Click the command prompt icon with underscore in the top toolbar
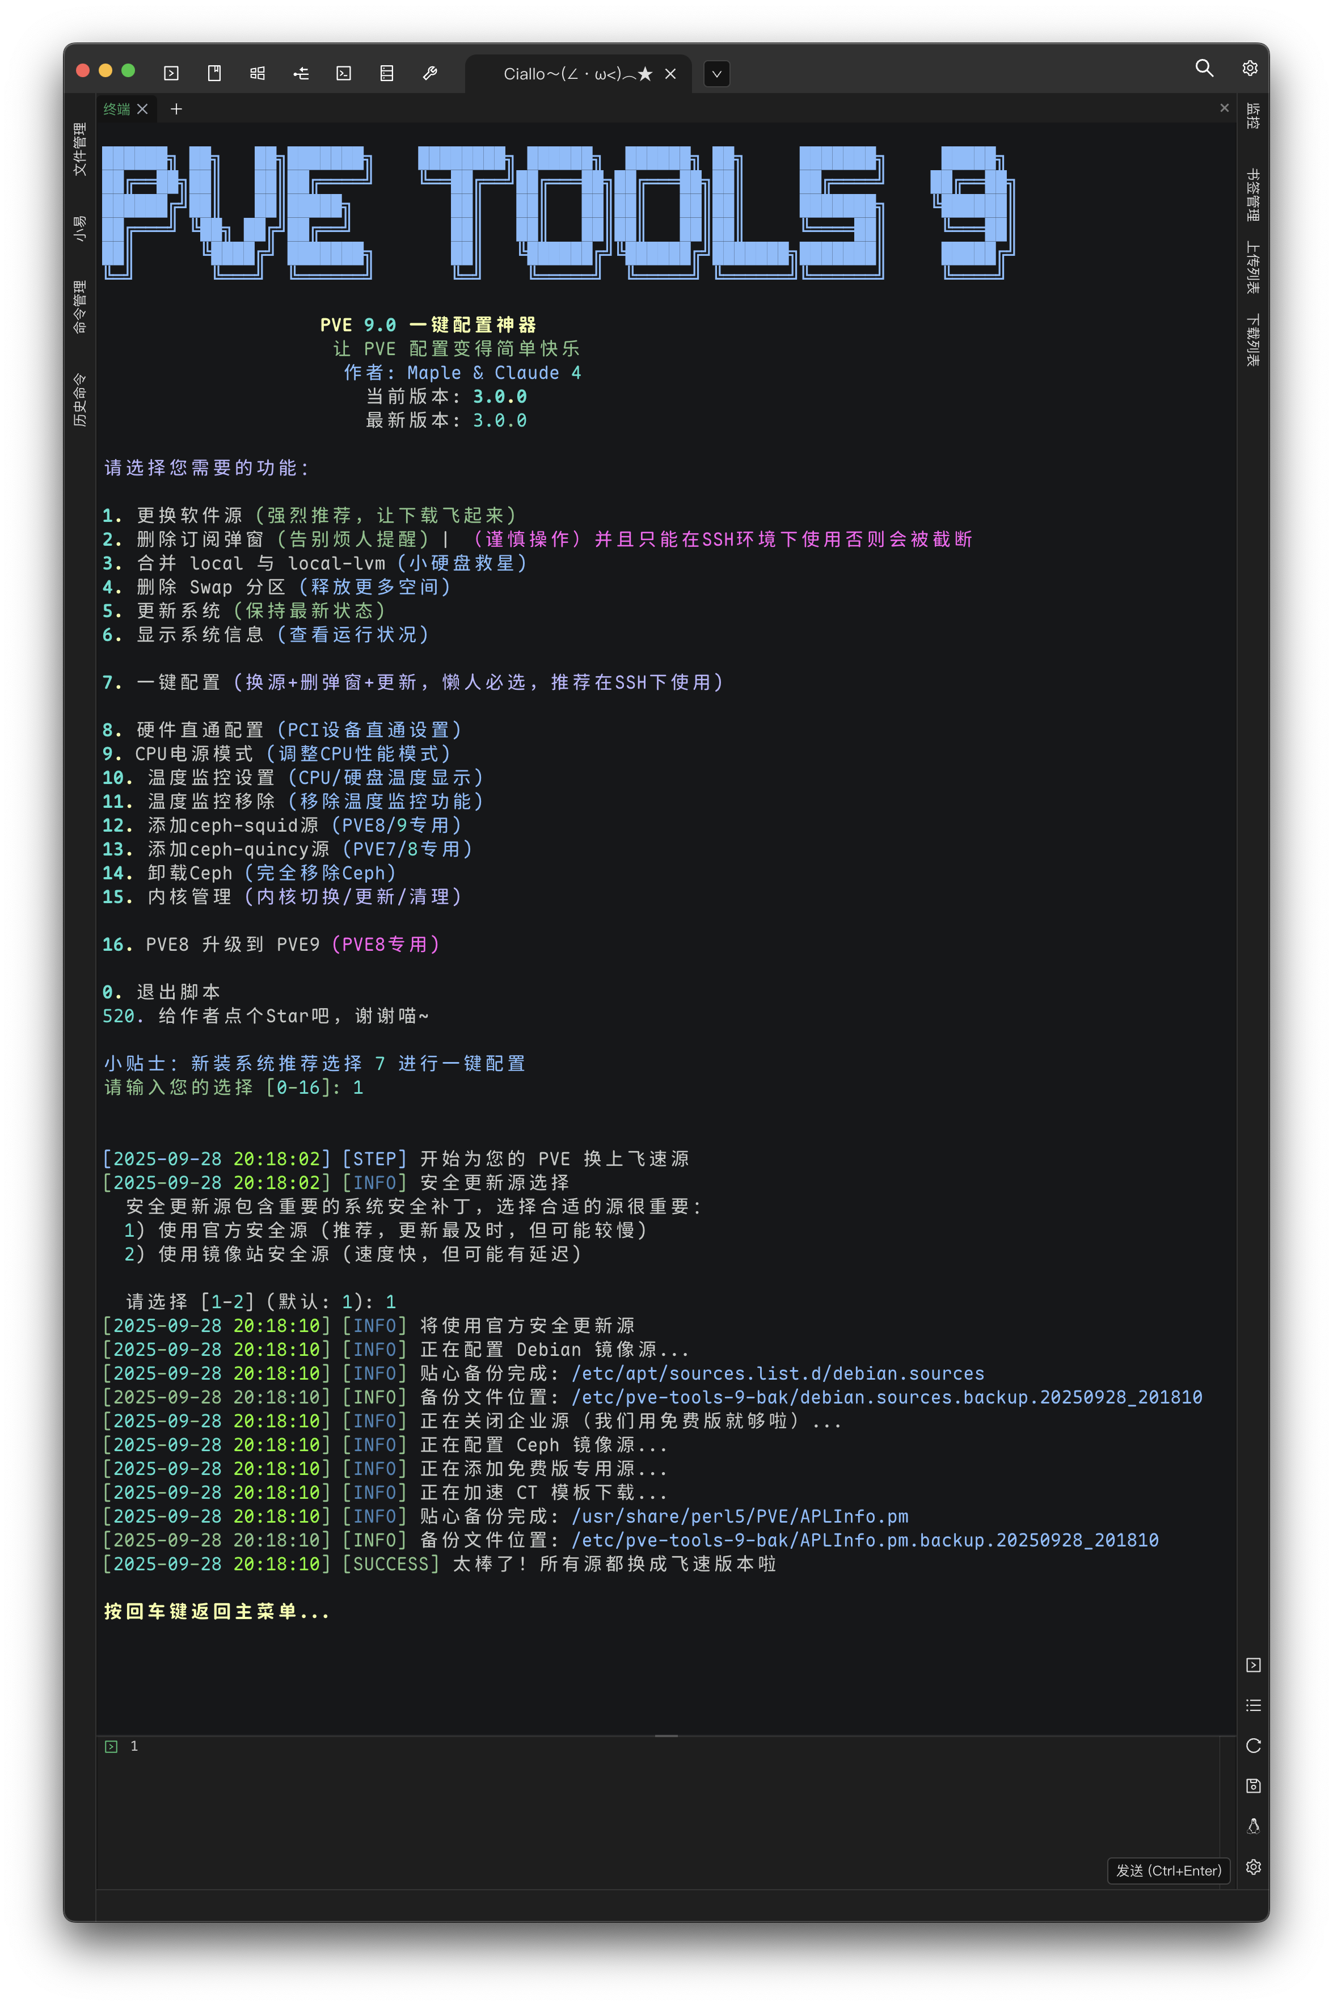 [x=343, y=73]
